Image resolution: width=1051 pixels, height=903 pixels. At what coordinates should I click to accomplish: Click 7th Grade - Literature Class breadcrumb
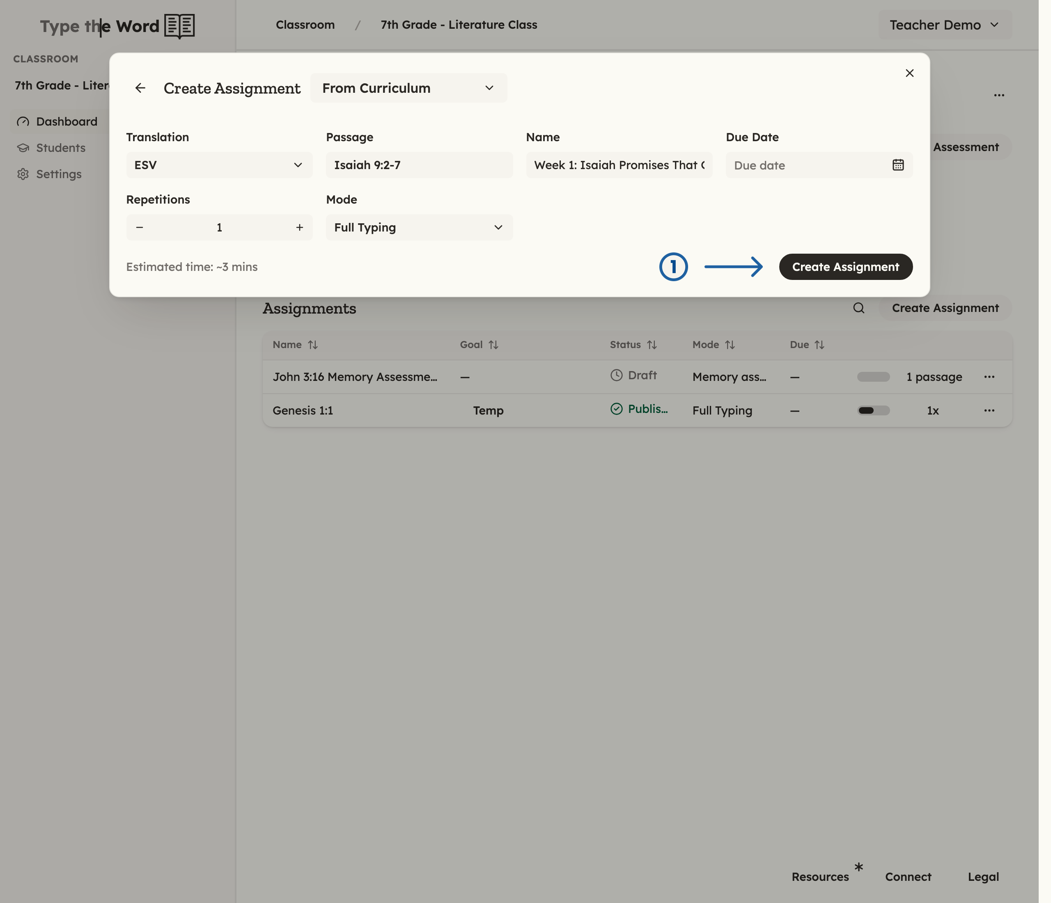(x=459, y=25)
